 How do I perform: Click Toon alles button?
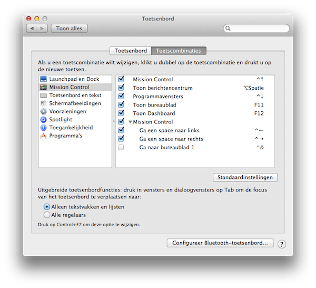point(69,28)
